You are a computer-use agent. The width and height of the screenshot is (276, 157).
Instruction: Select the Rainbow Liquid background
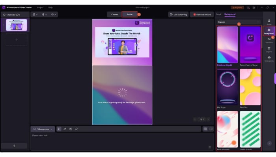(x=228, y=45)
